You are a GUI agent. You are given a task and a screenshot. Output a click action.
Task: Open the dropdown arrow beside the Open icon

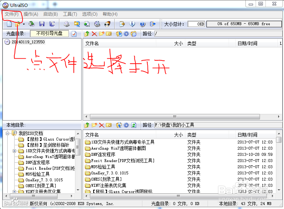[24, 24]
